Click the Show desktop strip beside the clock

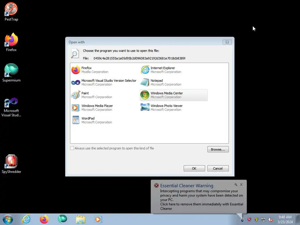[x=298, y=219]
